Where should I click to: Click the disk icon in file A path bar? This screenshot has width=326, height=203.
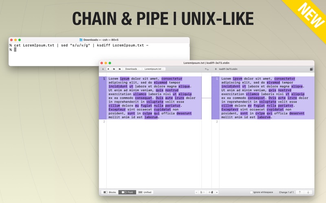(x=108, y=69)
